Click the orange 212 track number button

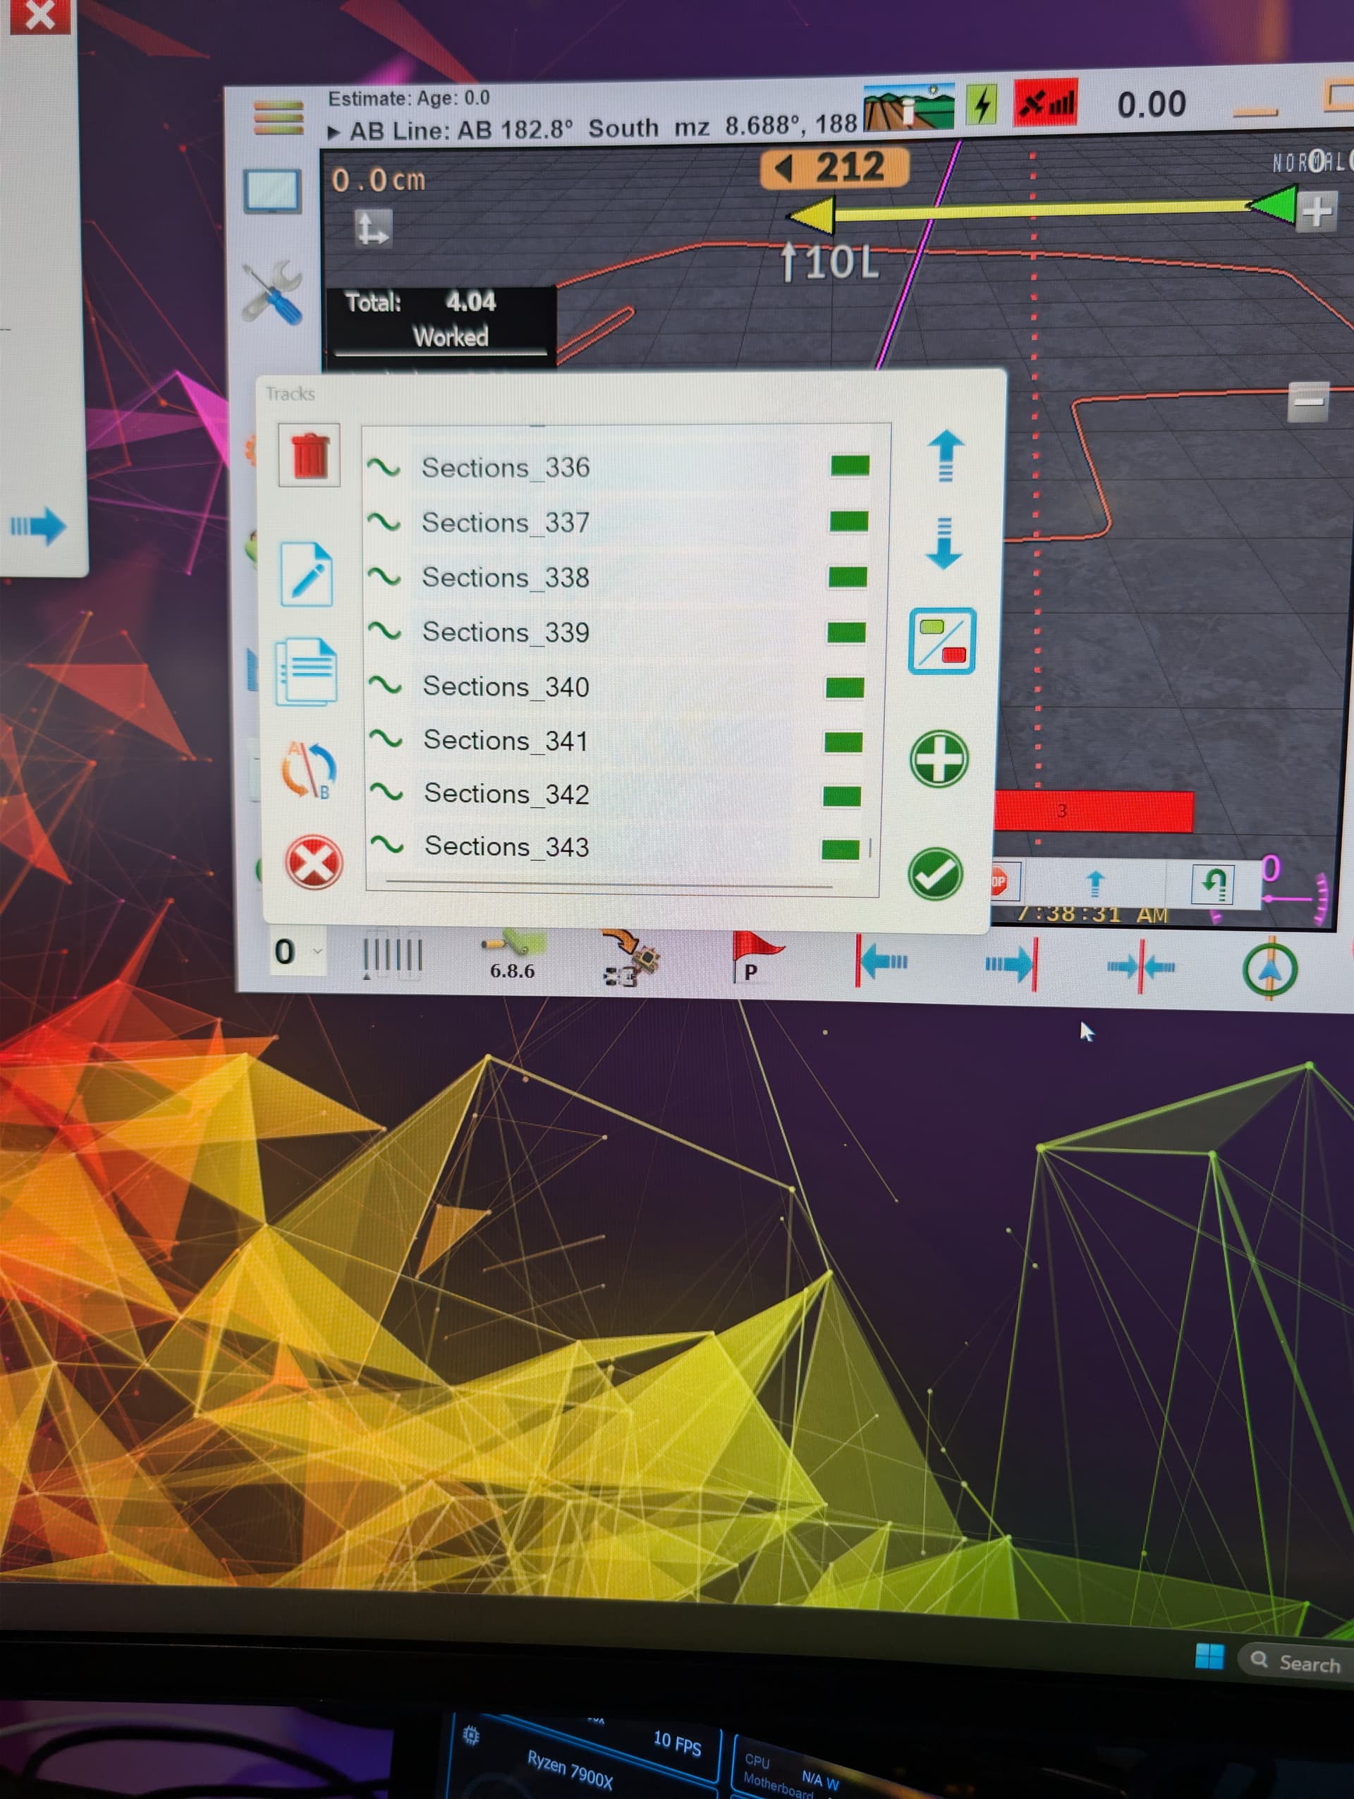834,169
